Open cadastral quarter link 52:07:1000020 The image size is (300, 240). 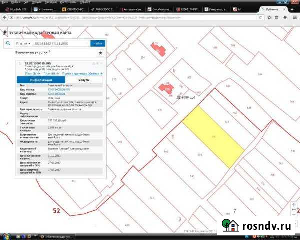click(56, 93)
